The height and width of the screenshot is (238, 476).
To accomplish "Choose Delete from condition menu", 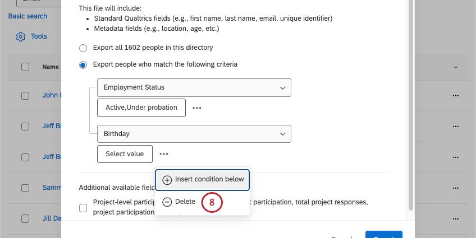I will (185, 202).
